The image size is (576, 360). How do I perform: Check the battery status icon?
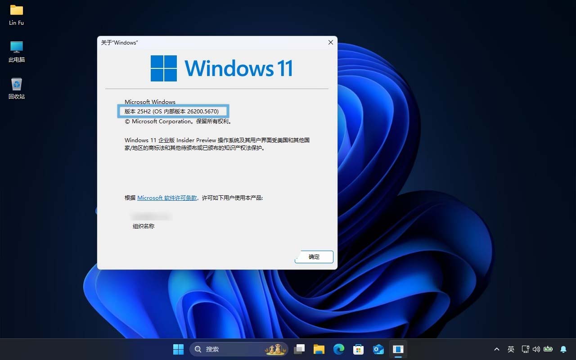(548, 349)
